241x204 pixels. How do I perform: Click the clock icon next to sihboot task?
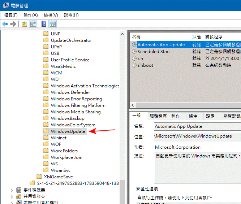pos(134,65)
